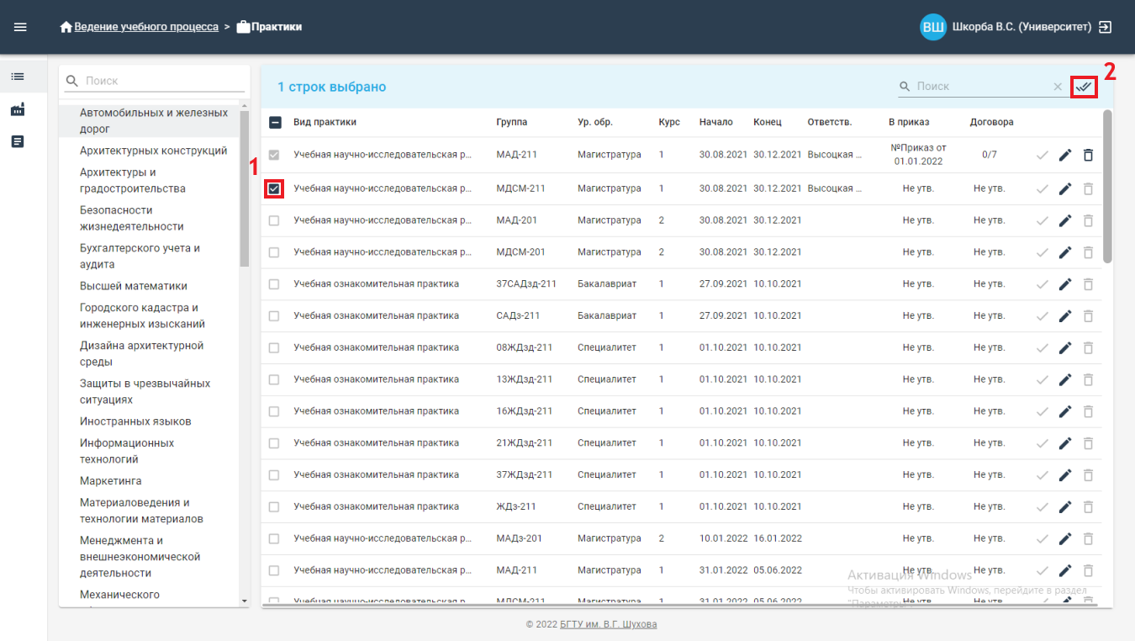The height and width of the screenshot is (641, 1135).
Task: Open the document icon in the left sidebar
Action: tap(18, 141)
